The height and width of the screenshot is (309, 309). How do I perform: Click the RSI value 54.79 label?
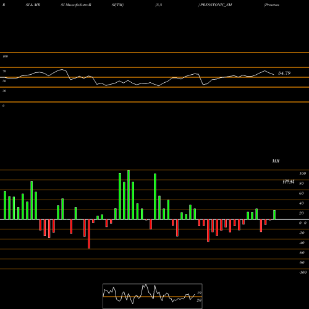(284, 73)
